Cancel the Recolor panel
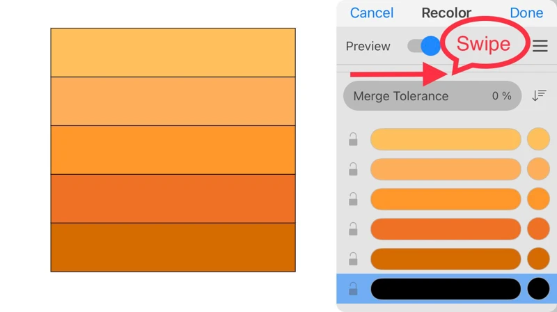Screen dimensions: 557x312 372,13
